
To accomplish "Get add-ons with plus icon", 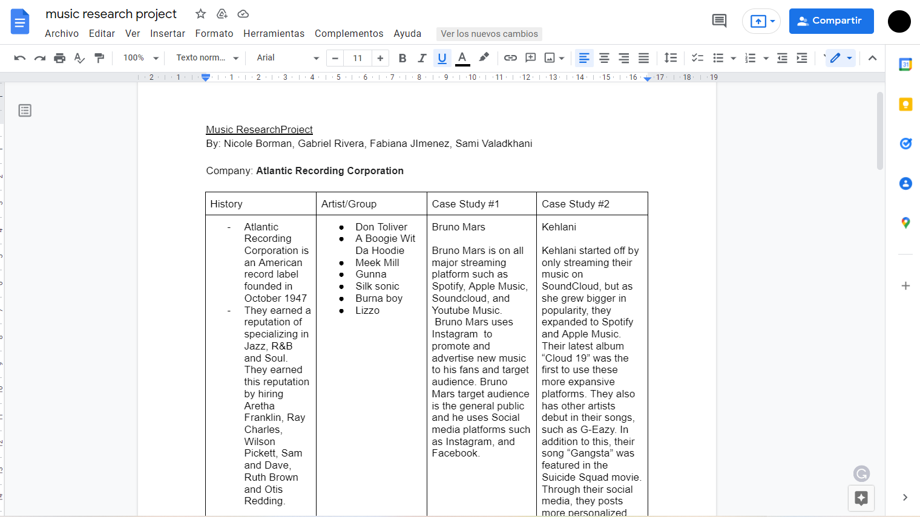I will click(905, 285).
